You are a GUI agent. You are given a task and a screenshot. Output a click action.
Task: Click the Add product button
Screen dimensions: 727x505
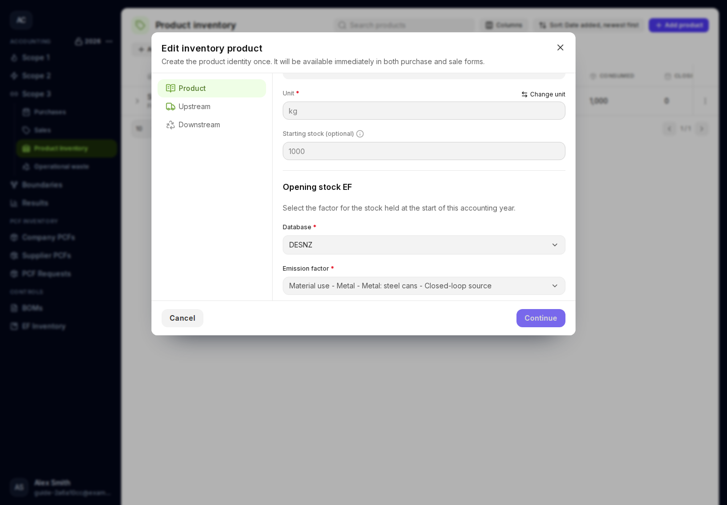(679, 25)
